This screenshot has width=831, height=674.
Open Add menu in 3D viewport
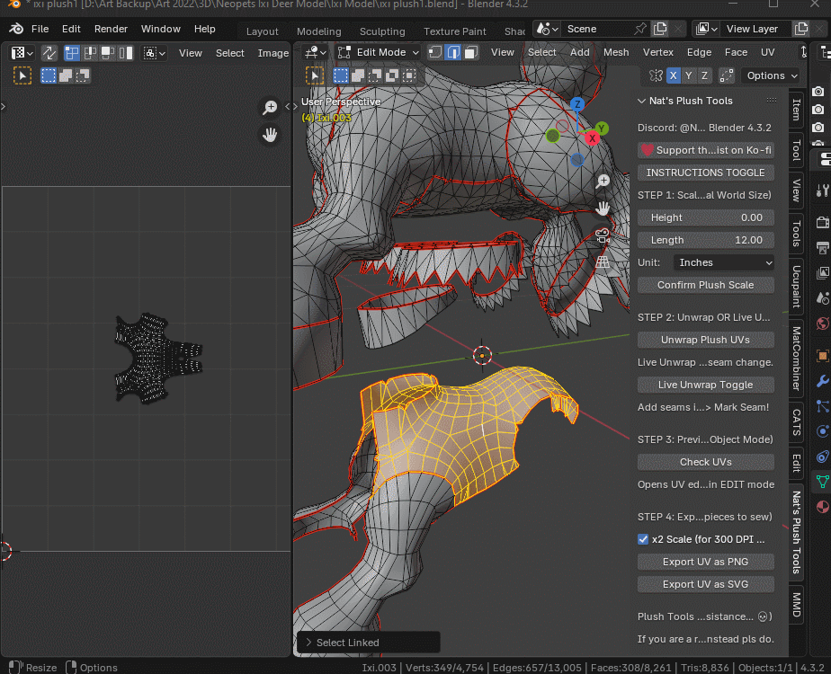(x=580, y=52)
